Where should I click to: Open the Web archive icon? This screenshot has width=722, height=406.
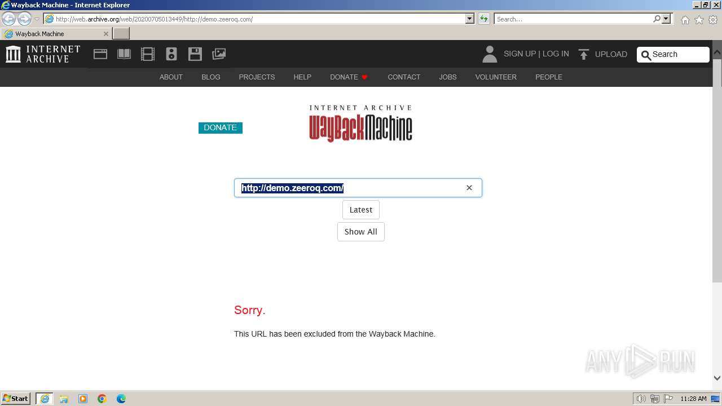(100, 54)
